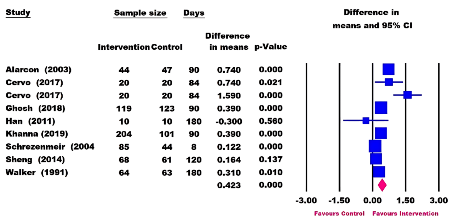
Task: Click the Walker (1991) blue square marker
Action: click(x=379, y=172)
